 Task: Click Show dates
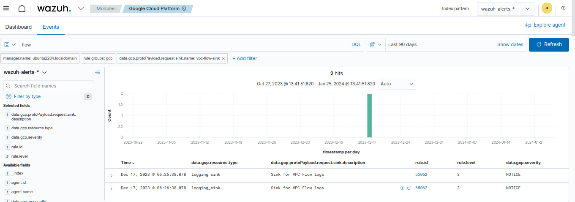point(510,44)
